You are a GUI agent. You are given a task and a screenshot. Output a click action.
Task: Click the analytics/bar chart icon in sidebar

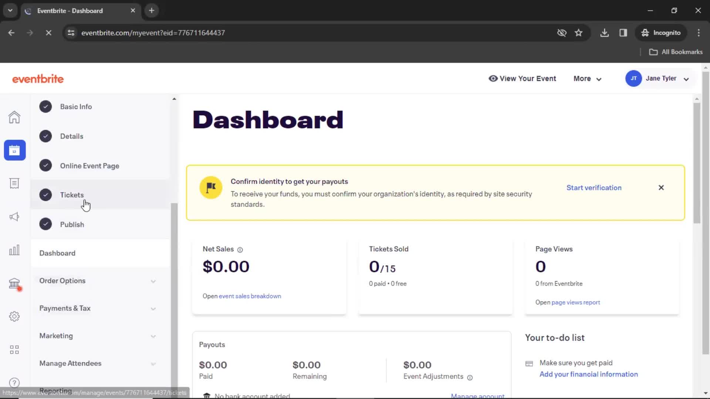click(14, 249)
